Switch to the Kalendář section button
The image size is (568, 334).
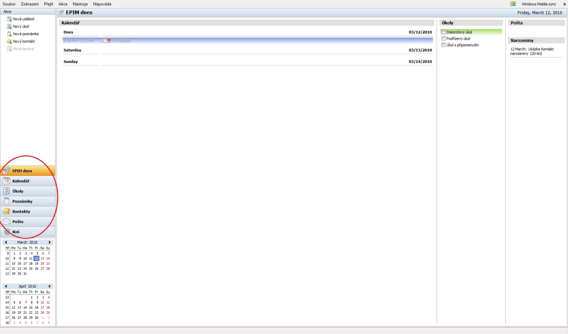pyautogui.click(x=28, y=181)
